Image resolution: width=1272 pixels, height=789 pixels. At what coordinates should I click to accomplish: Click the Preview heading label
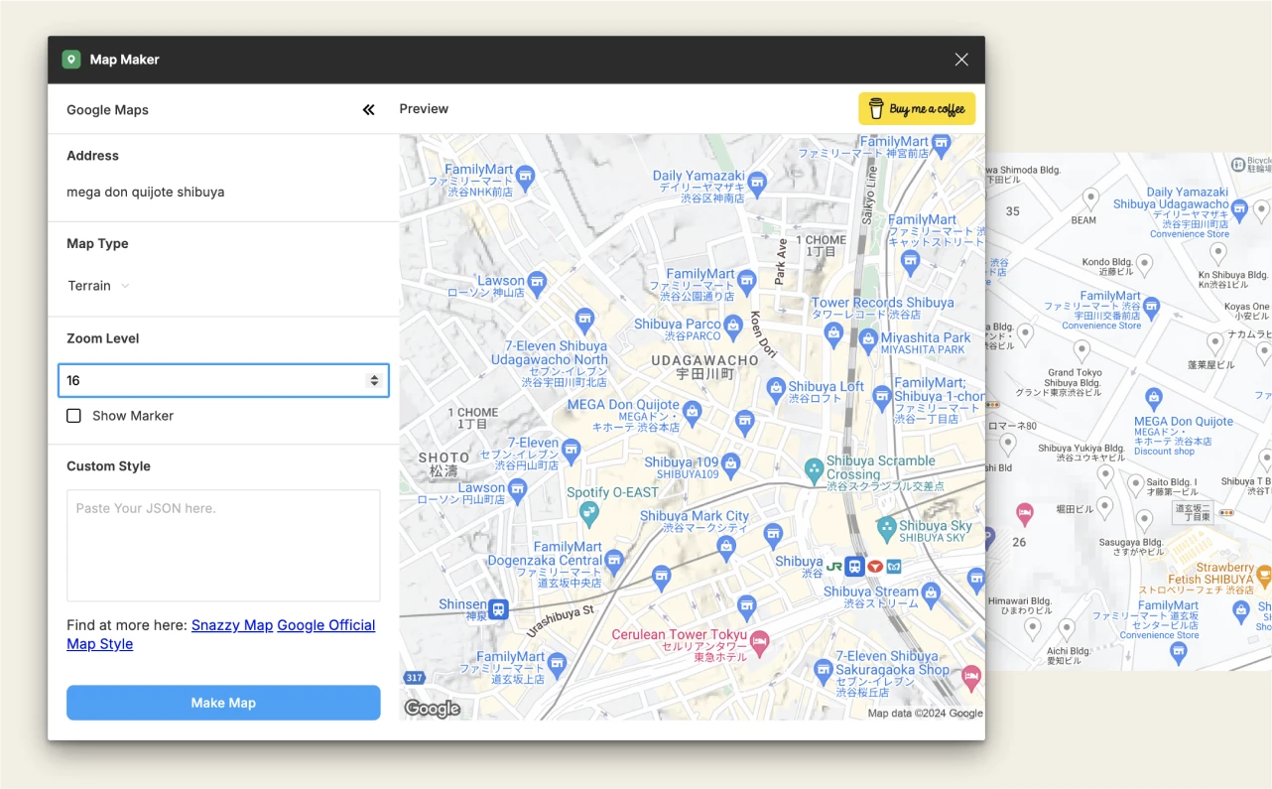tap(424, 109)
